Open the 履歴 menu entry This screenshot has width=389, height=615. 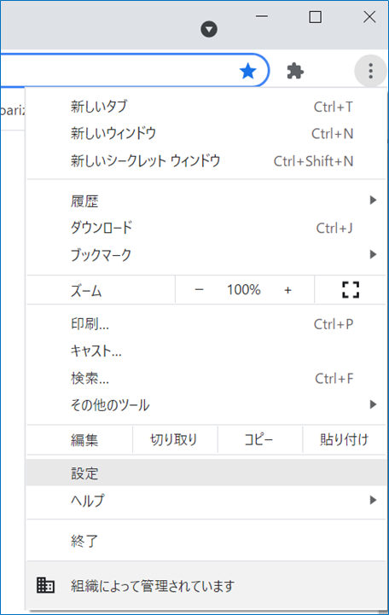tap(206, 200)
